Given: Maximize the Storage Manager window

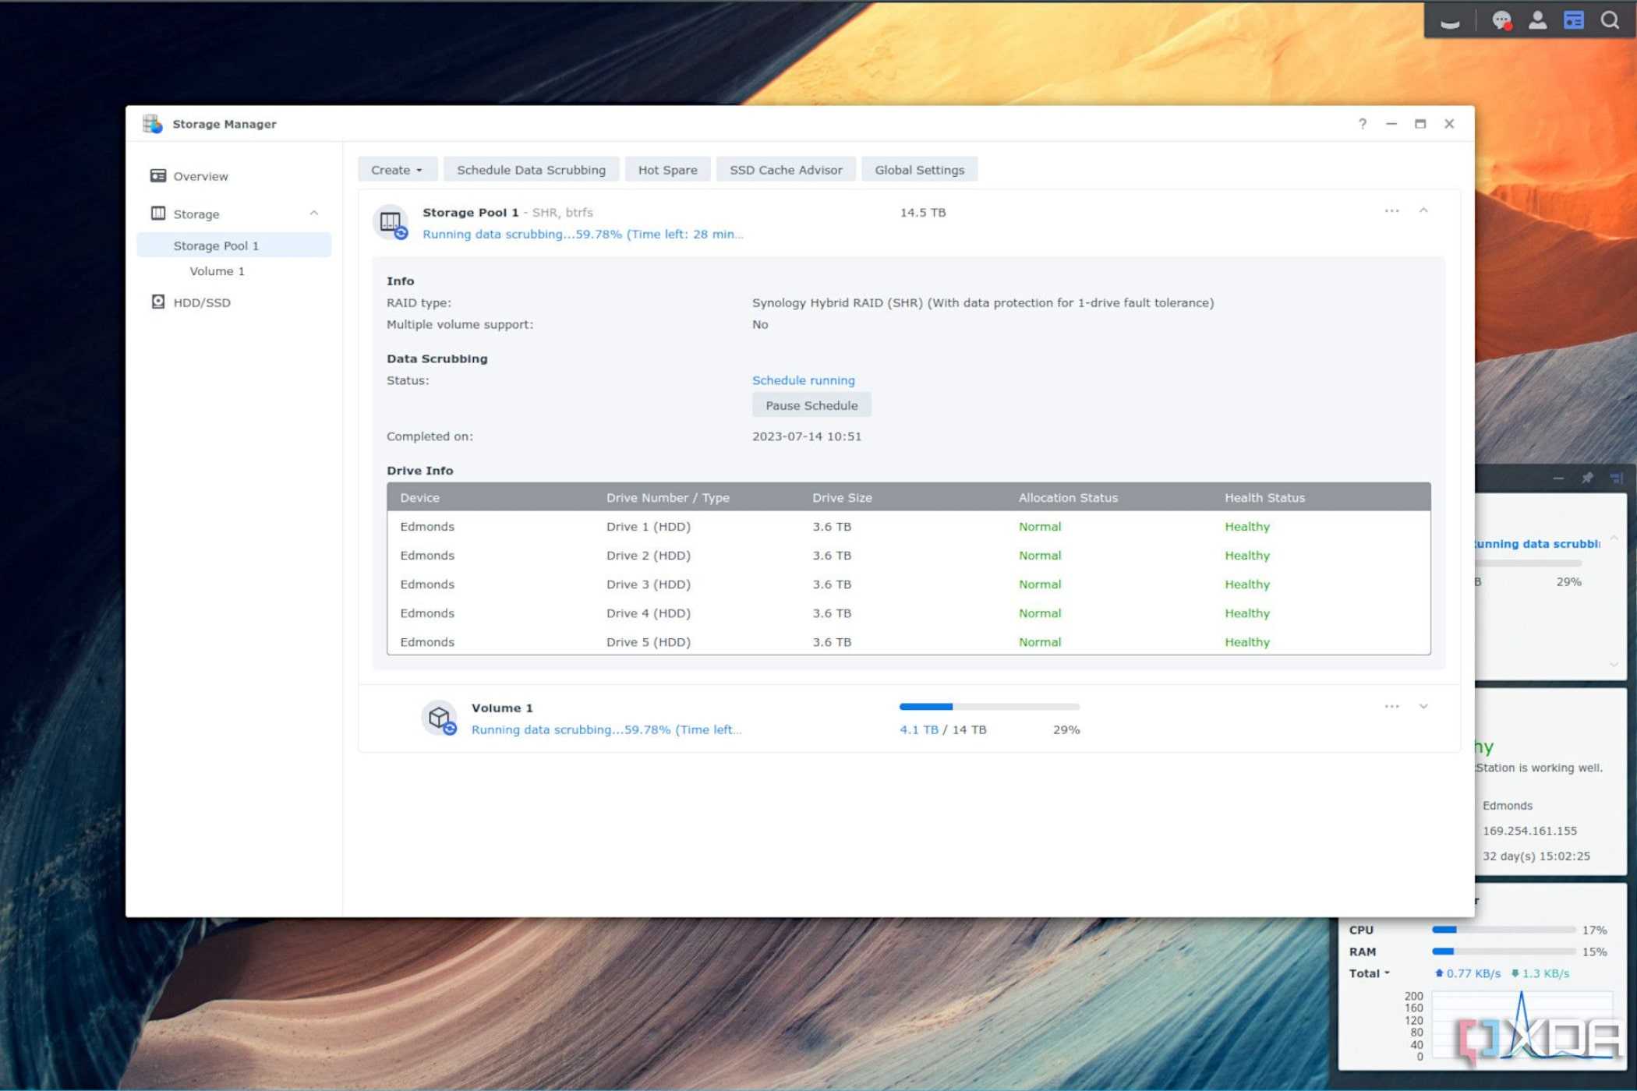Looking at the screenshot, I should coord(1420,124).
